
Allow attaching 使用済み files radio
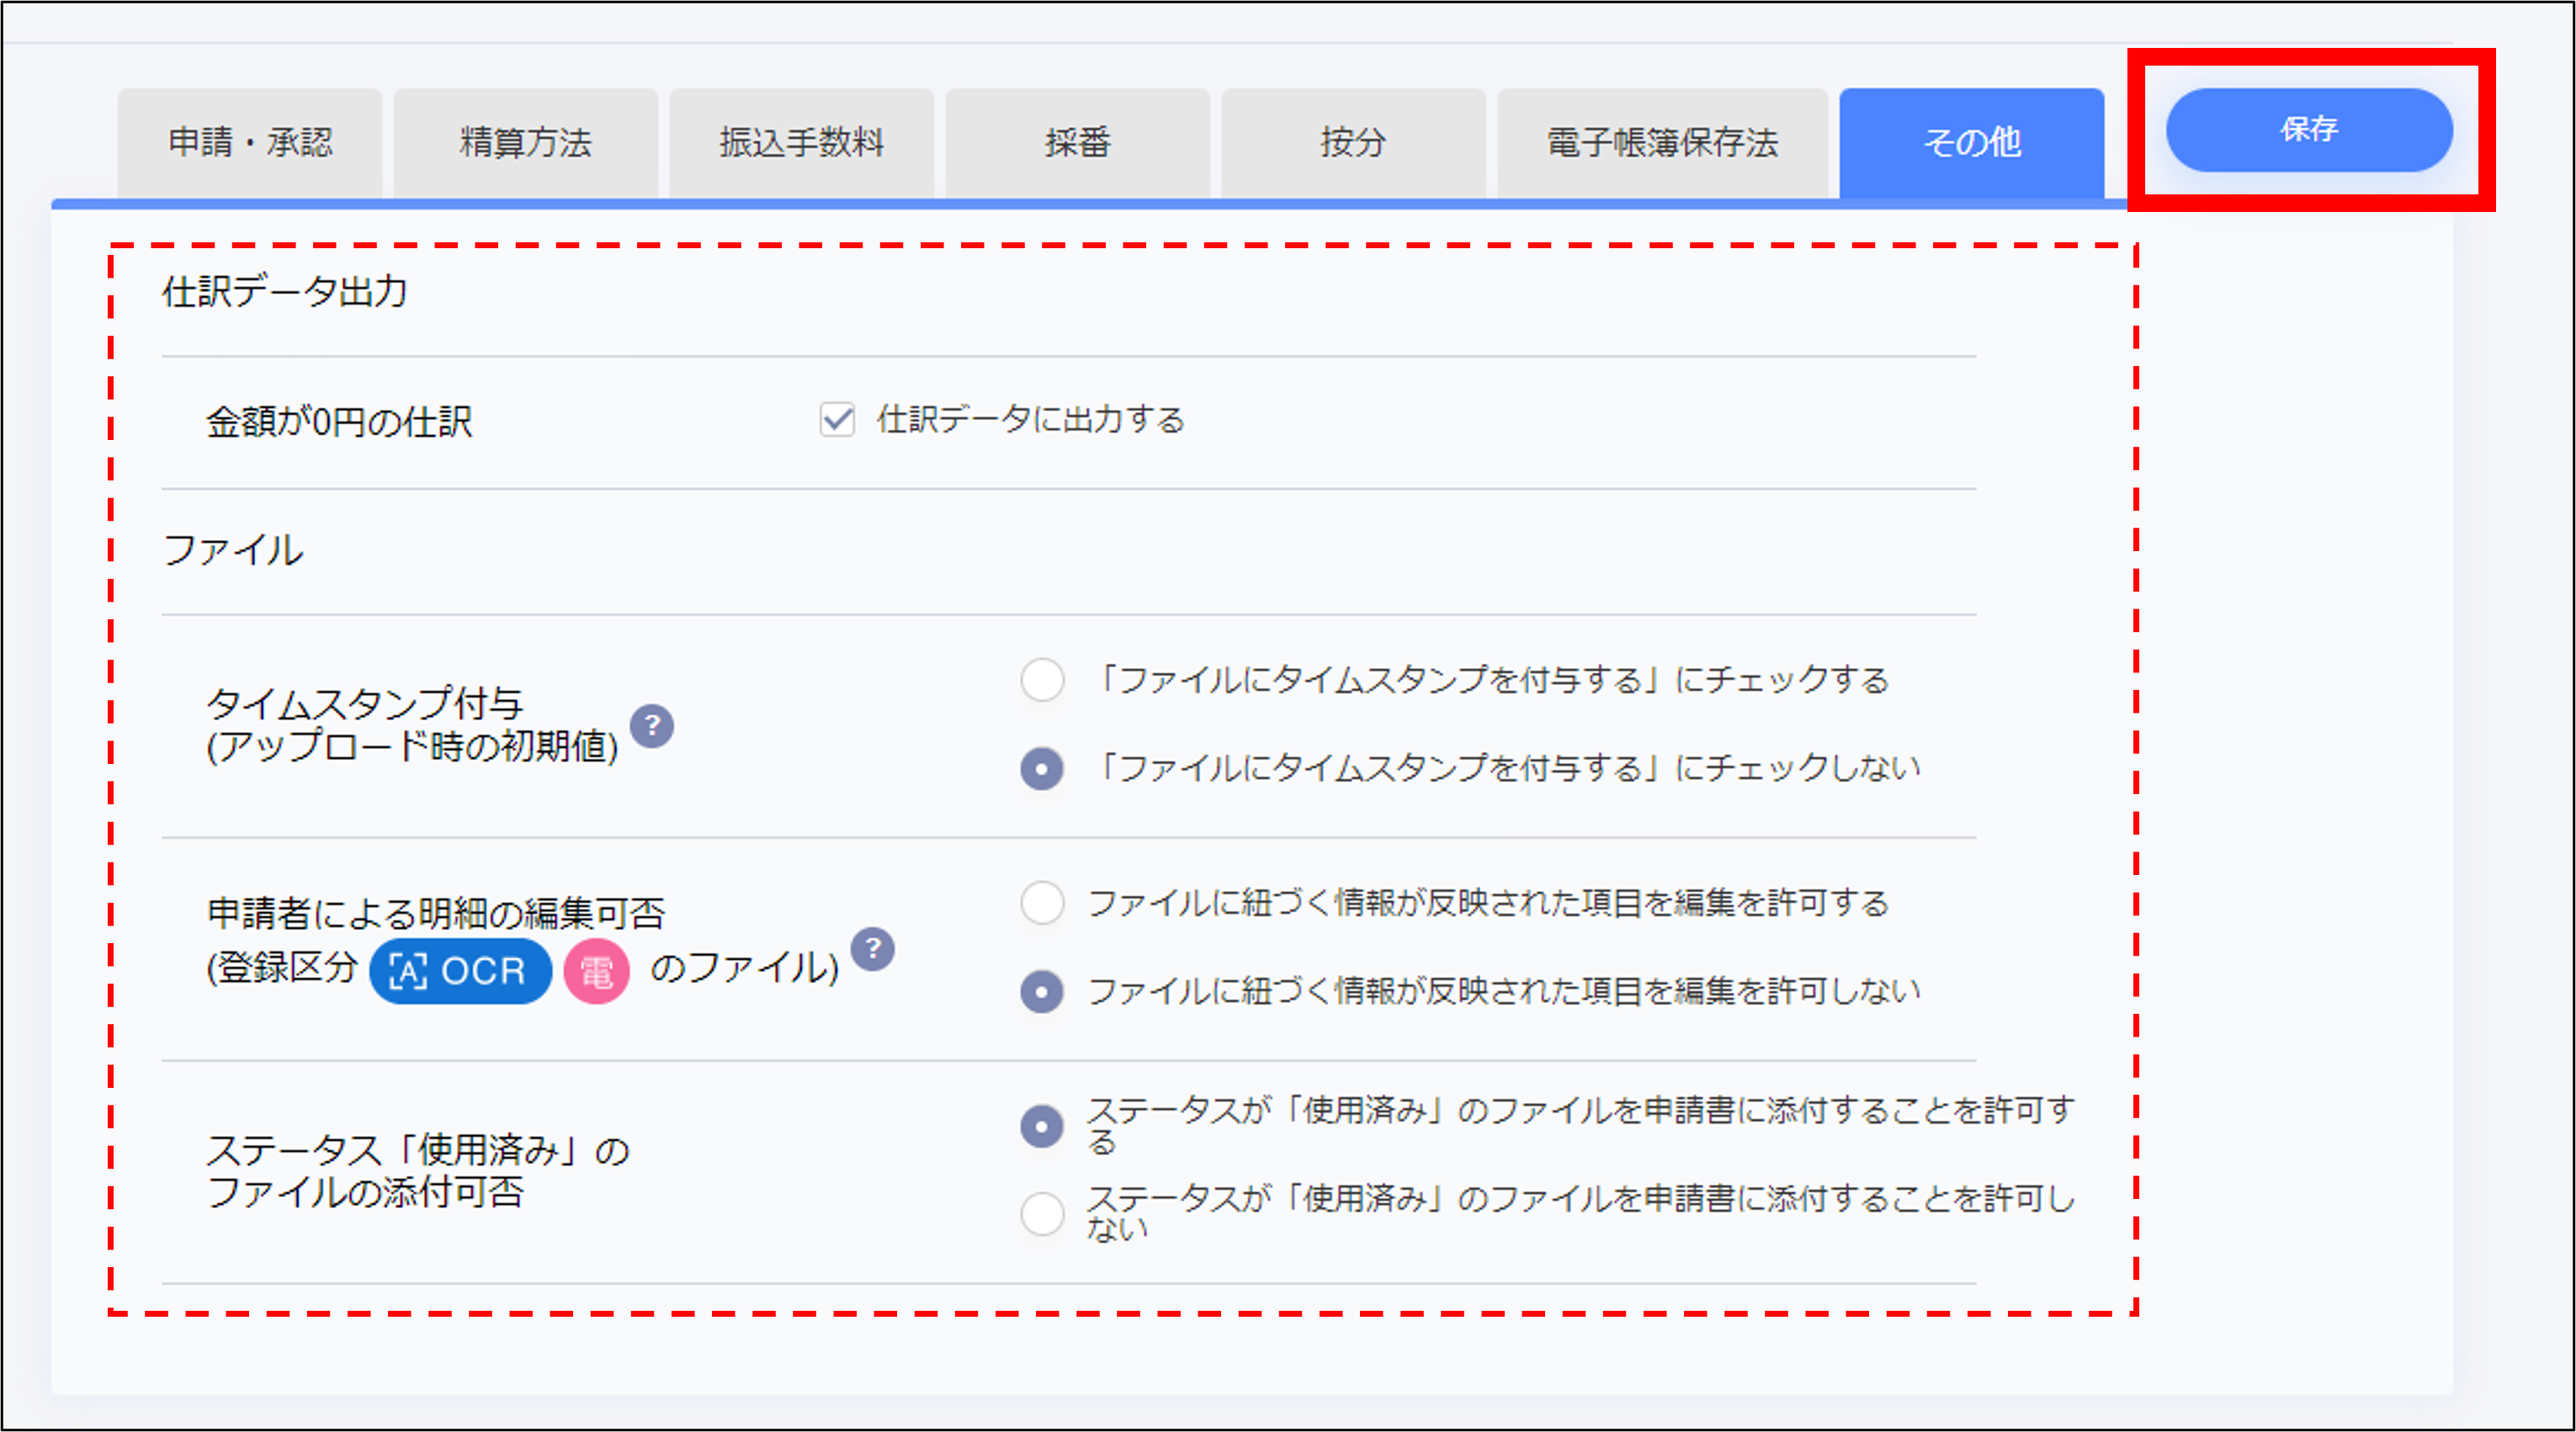[1042, 1126]
